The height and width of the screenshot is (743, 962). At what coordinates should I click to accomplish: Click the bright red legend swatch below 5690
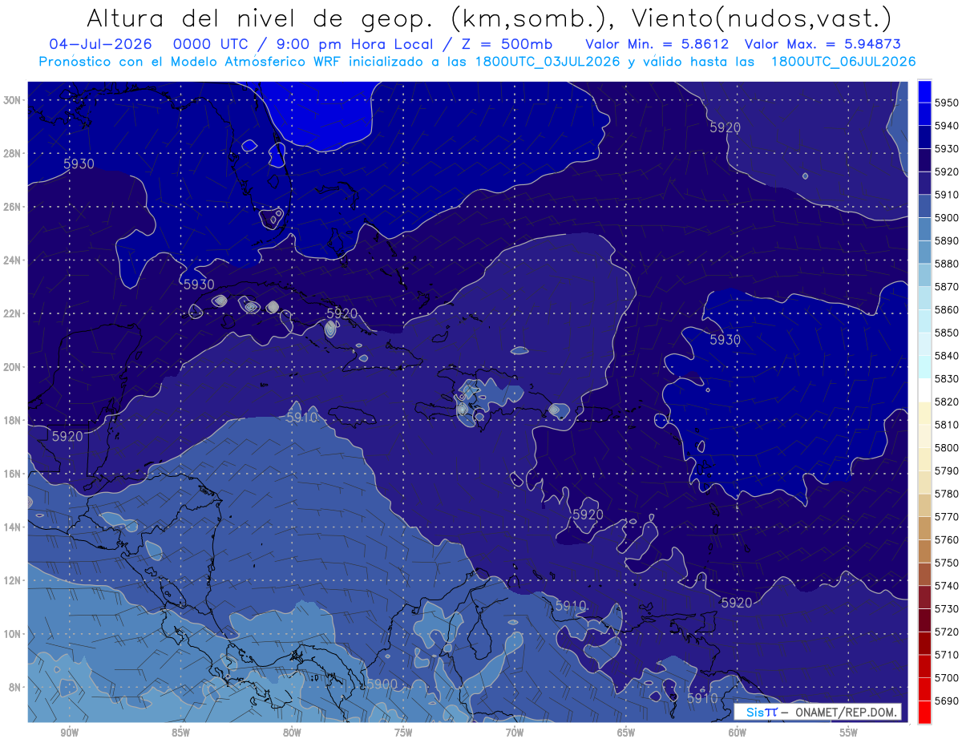[x=924, y=712]
